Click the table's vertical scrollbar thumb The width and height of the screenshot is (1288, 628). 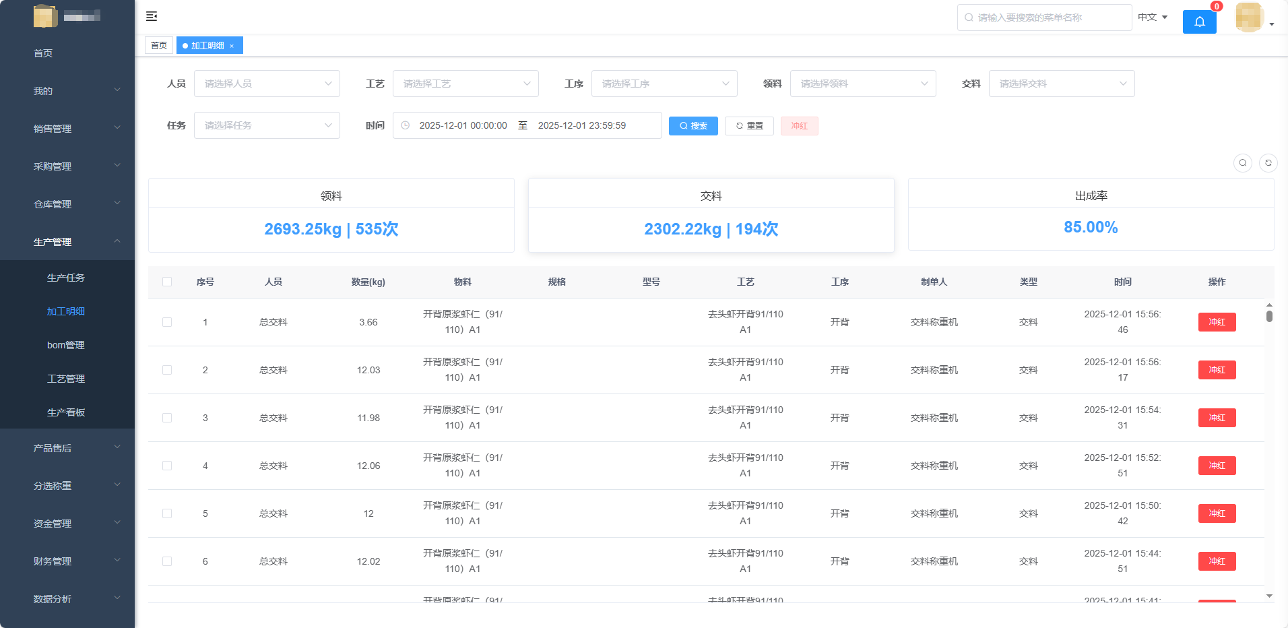coord(1269,316)
